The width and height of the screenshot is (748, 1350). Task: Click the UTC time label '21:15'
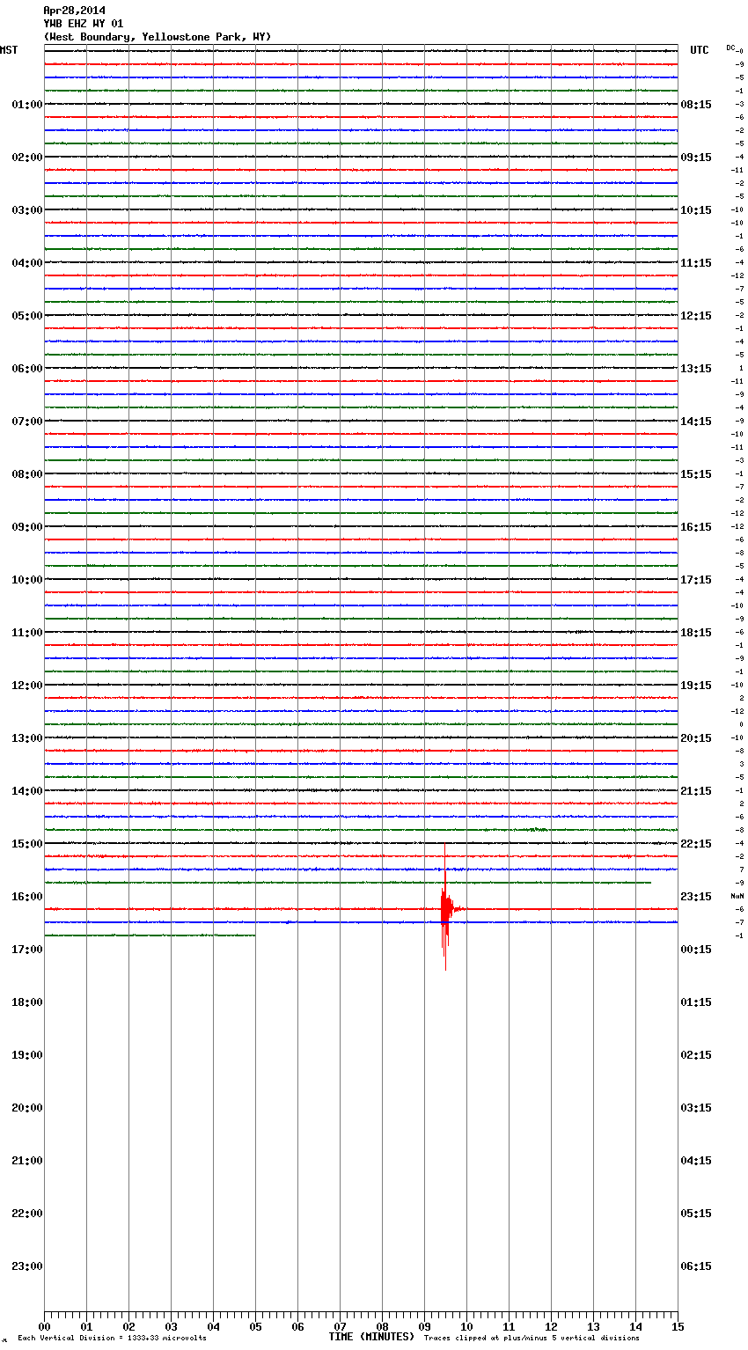click(x=696, y=791)
